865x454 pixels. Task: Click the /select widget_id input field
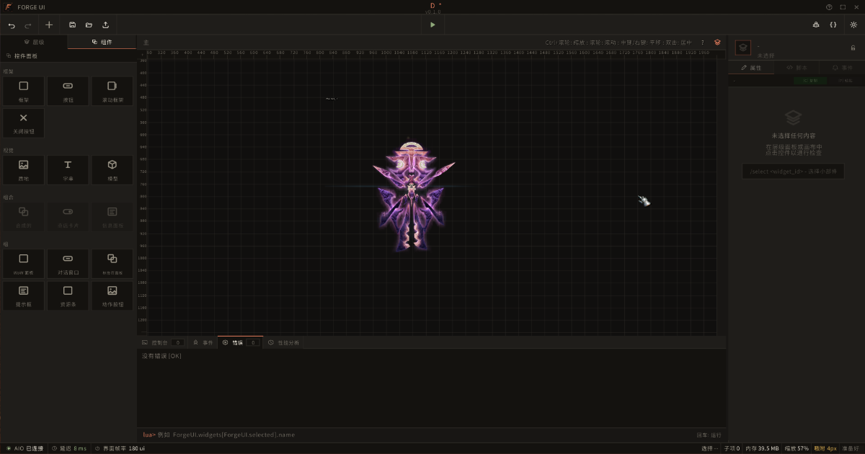(x=793, y=172)
